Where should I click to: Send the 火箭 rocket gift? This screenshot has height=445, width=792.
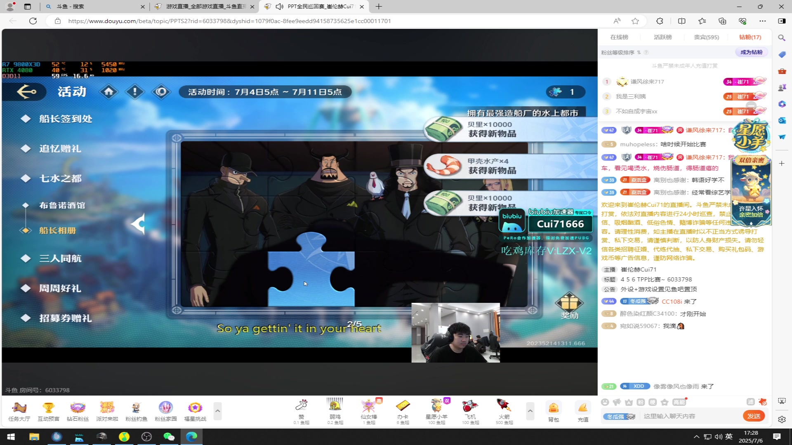click(504, 411)
